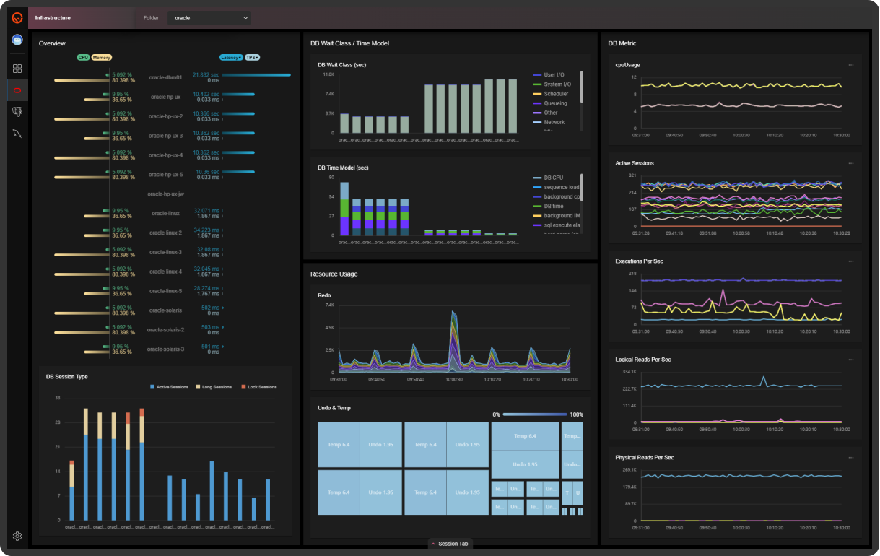Viewport: 880px width, 556px height.
Task: Click the Infrastructure header title
Action: coord(53,17)
